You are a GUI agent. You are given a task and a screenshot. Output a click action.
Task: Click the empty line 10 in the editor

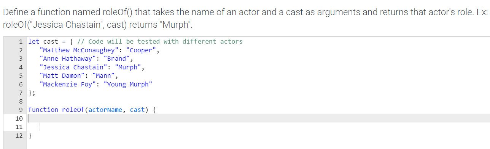pyautogui.click(x=259, y=118)
